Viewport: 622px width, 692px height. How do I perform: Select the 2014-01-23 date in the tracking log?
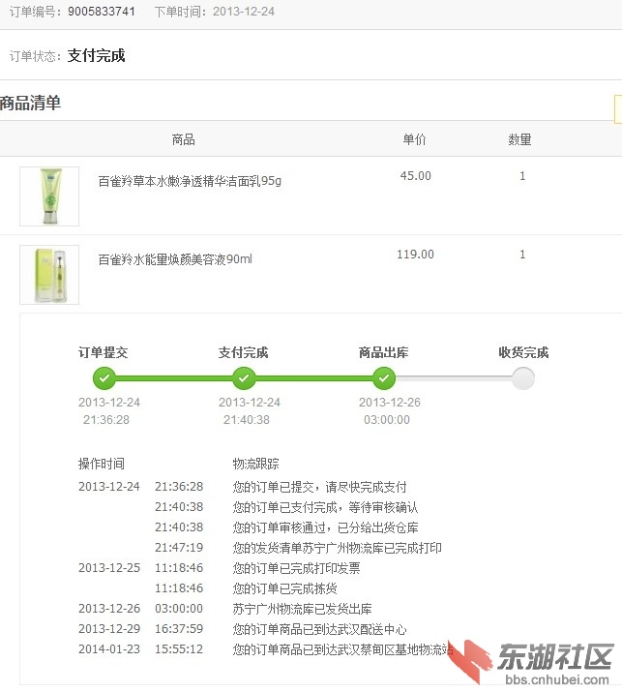tap(109, 649)
